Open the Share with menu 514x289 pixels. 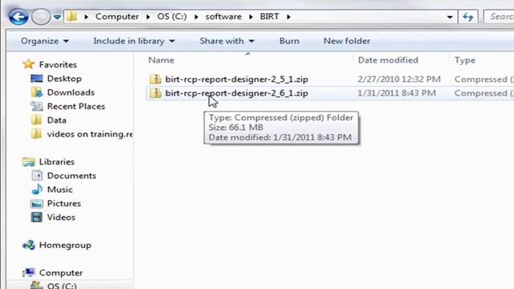pos(226,41)
